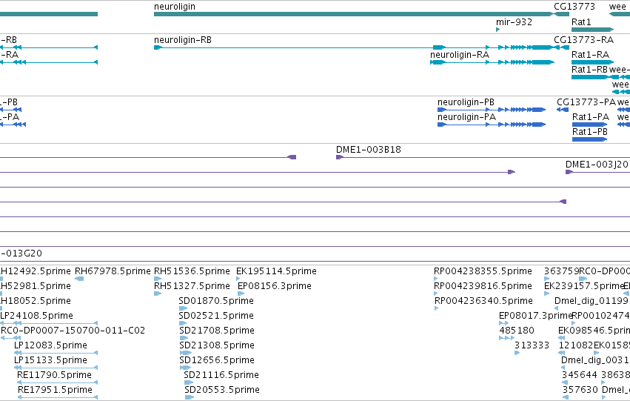Select the 357630 feature label
Viewport: 630px width, 401px height.
click(x=580, y=390)
